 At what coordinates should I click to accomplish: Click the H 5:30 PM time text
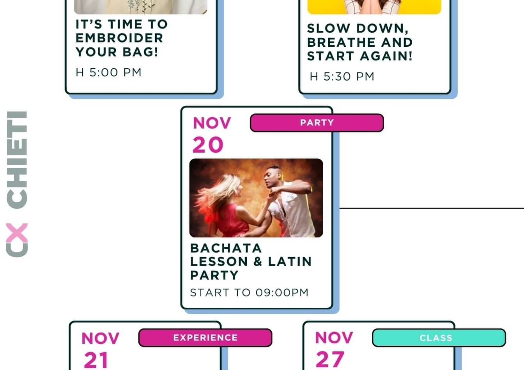click(x=342, y=76)
